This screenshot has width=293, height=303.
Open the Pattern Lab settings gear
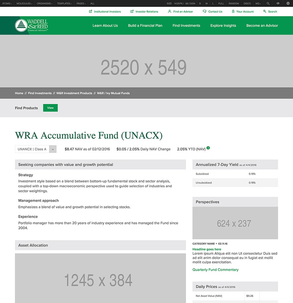point(288,3)
